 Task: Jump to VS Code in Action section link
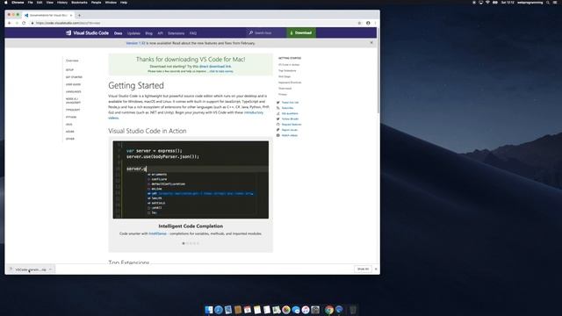click(289, 65)
